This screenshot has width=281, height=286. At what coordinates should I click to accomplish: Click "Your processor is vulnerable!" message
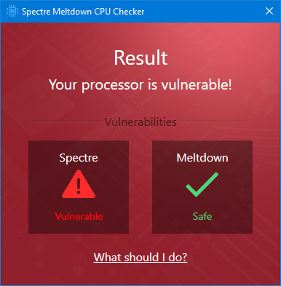coord(140,85)
